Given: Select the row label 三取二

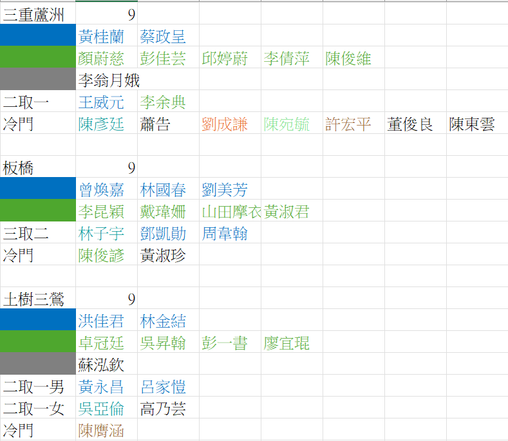Looking at the screenshot, I should (x=38, y=232).
